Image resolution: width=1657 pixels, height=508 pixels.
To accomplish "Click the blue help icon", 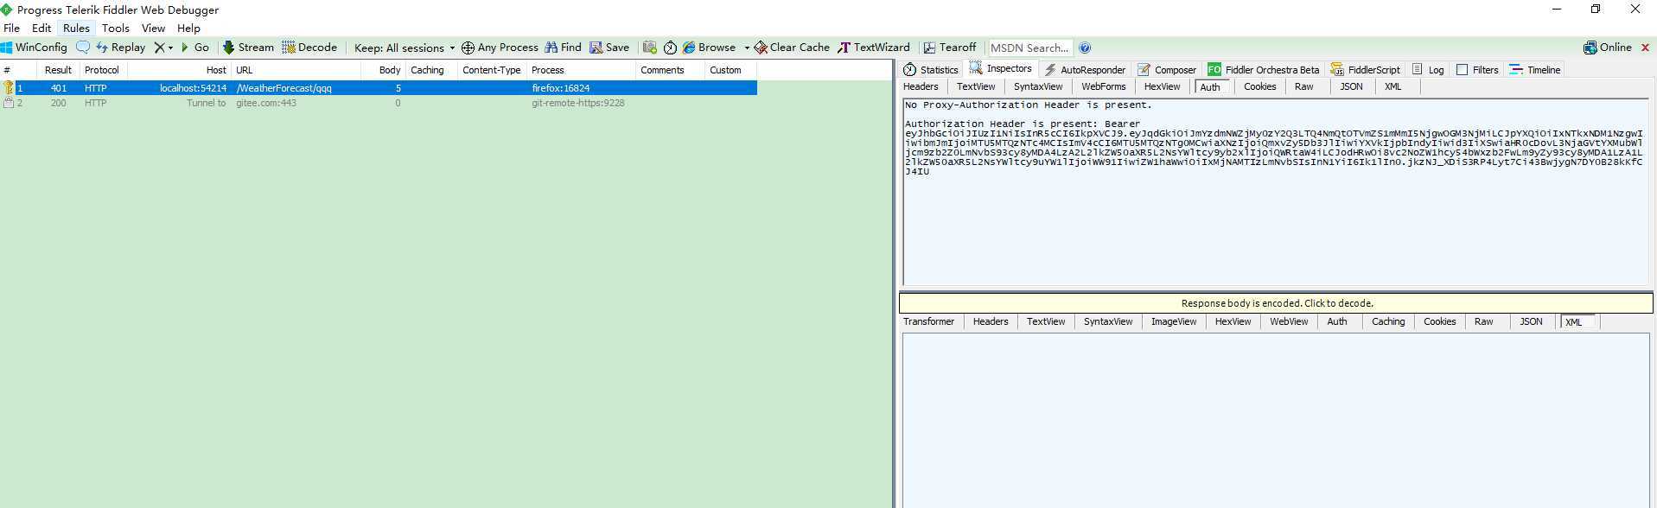I will [x=1085, y=48].
